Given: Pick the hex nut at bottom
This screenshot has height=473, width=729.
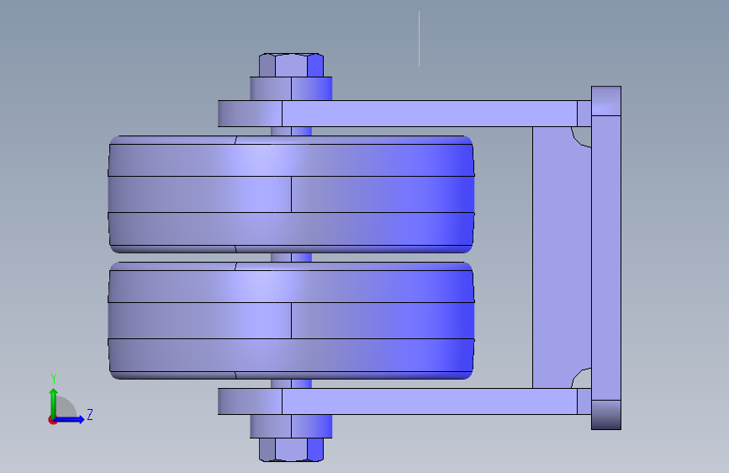Looking at the screenshot, I should (292, 449).
